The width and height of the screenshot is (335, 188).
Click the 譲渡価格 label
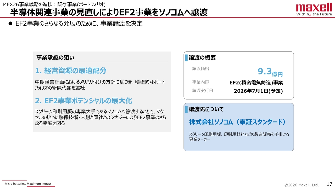click(x=201, y=68)
